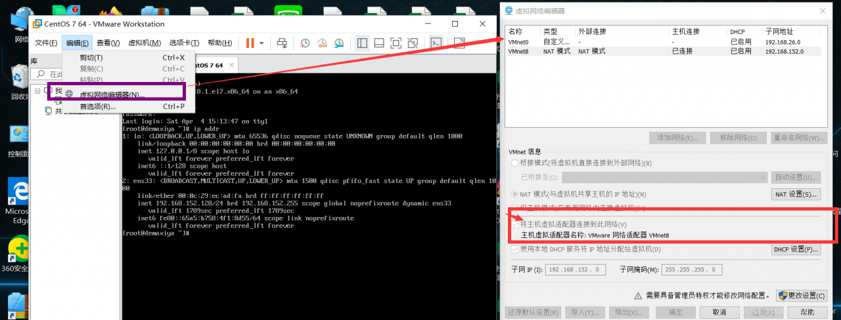This screenshot has height=320, width=841.
Task: Click the 取消 button in network editor
Action: [x=719, y=312]
